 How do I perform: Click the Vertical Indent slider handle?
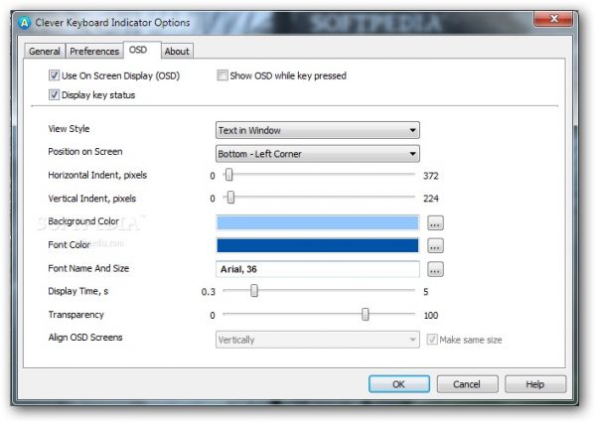230,198
